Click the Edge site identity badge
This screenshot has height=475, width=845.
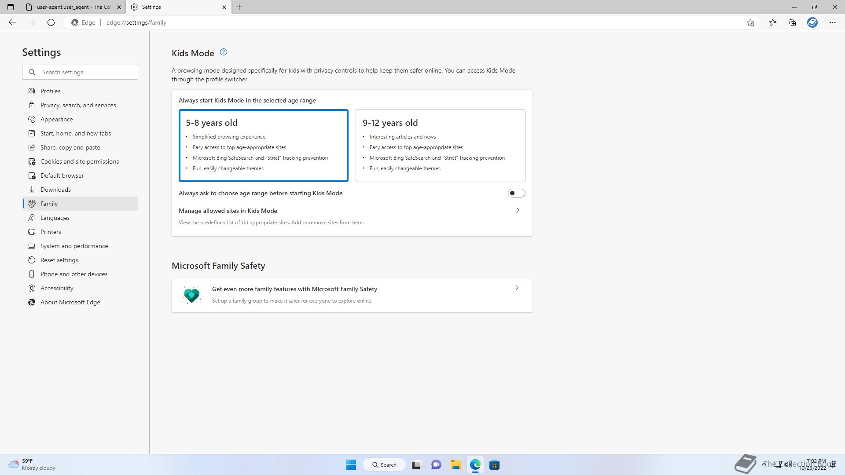(84, 22)
